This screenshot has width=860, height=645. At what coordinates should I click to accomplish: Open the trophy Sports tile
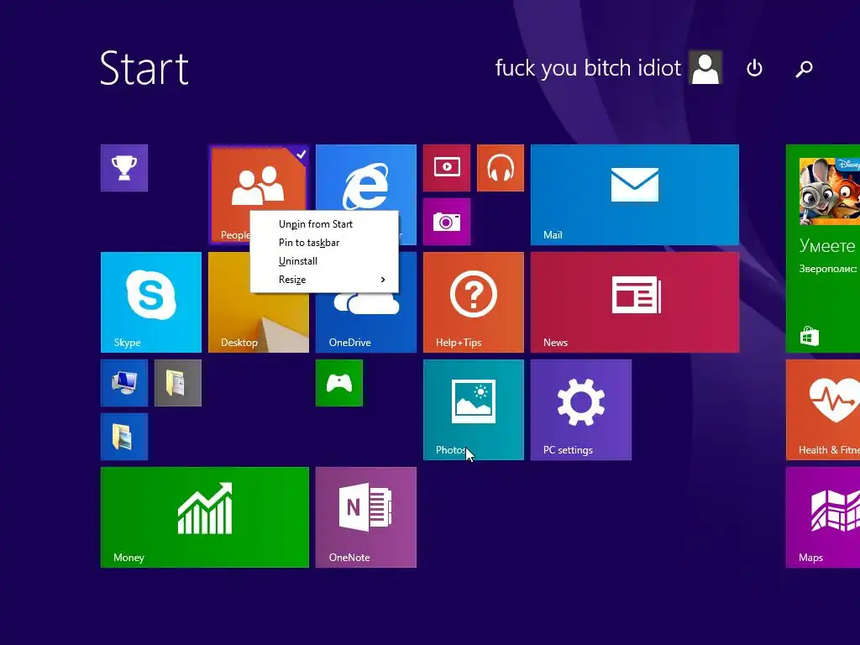click(124, 168)
